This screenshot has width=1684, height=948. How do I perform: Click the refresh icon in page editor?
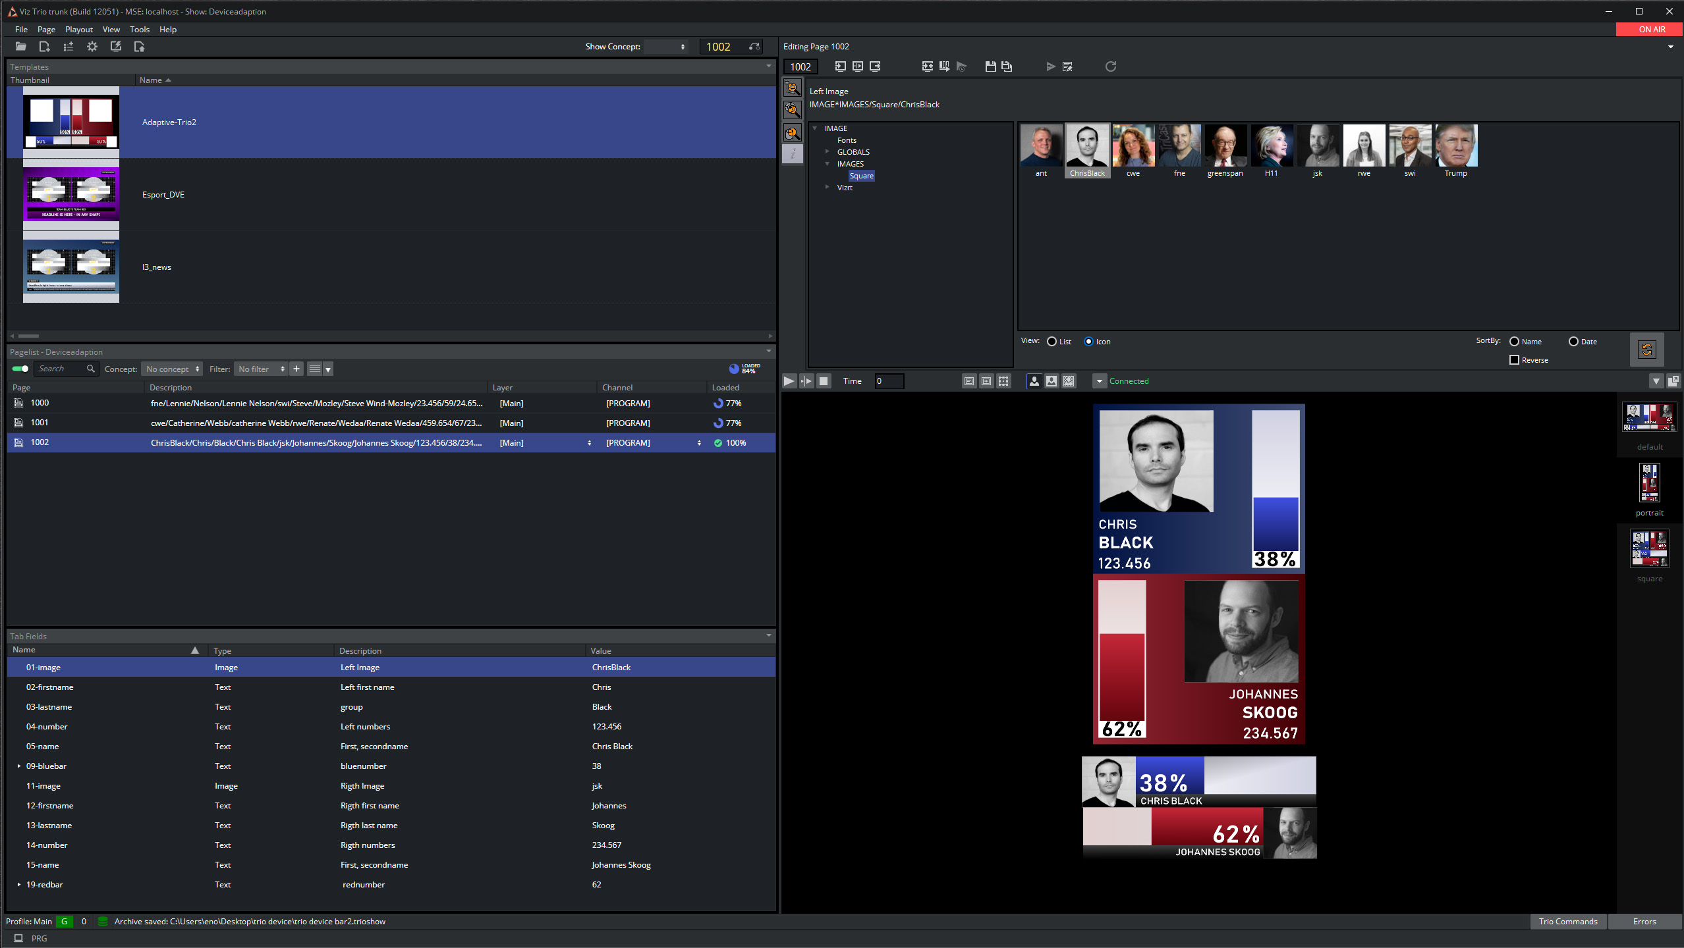tap(1111, 66)
